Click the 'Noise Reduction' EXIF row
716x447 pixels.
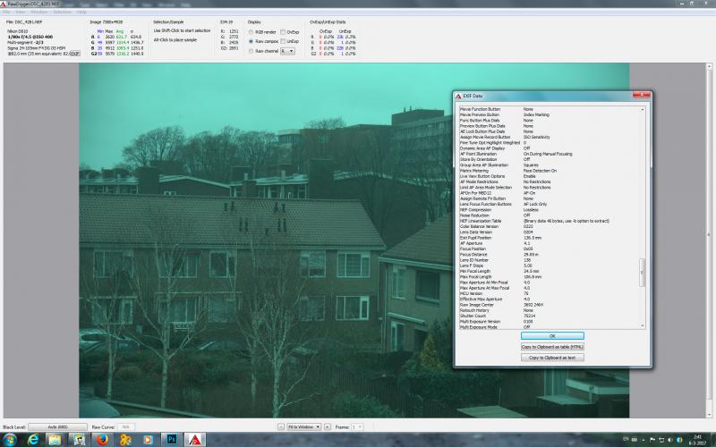[x=550, y=215]
